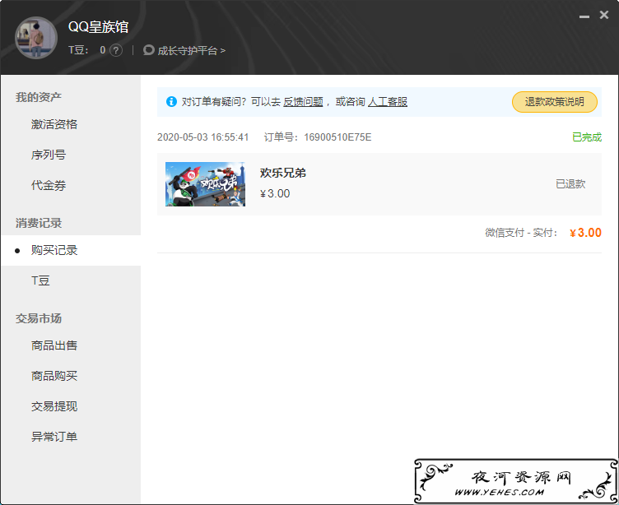Minimize the window
619x505 pixels.
coord(584,16)
